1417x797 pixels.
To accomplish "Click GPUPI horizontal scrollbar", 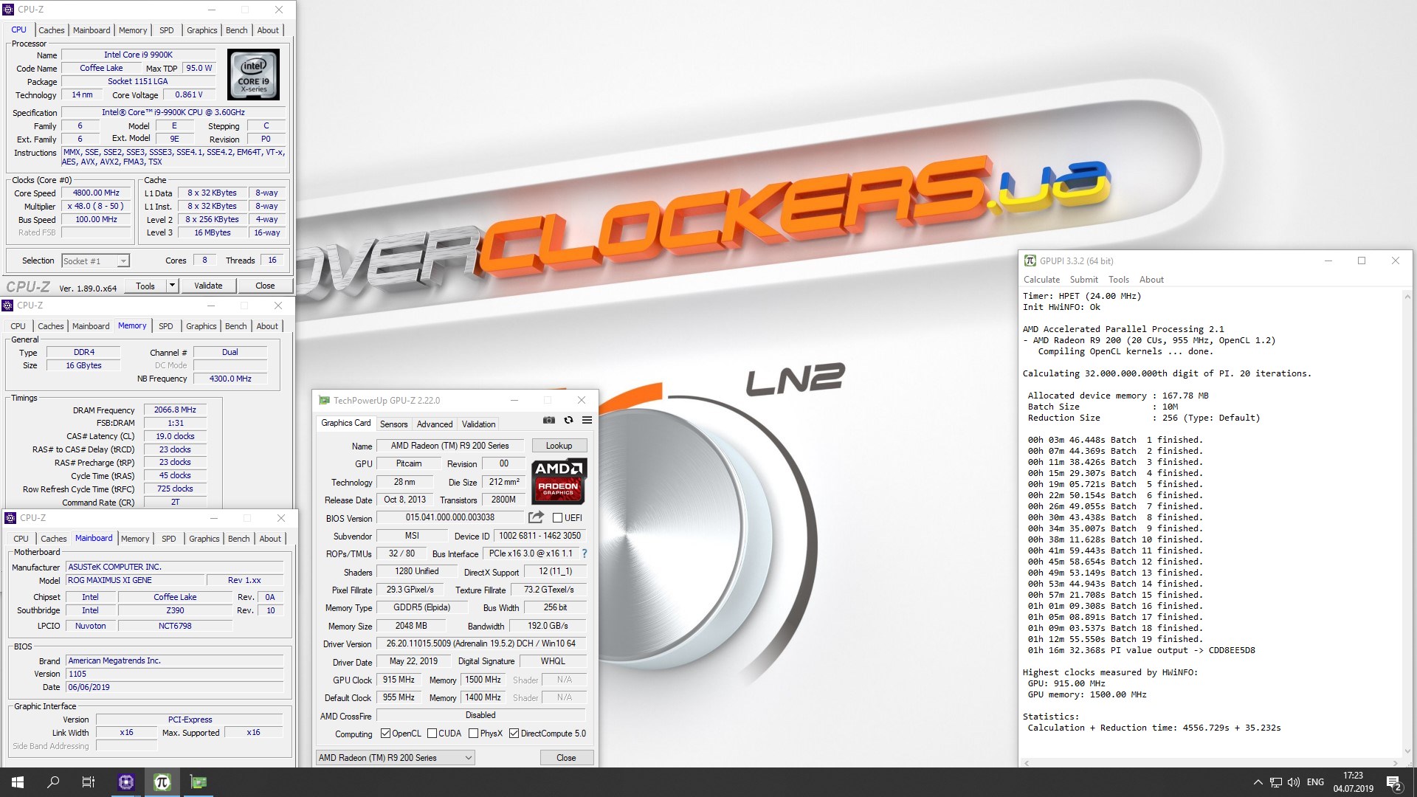I will point(1210,763).
